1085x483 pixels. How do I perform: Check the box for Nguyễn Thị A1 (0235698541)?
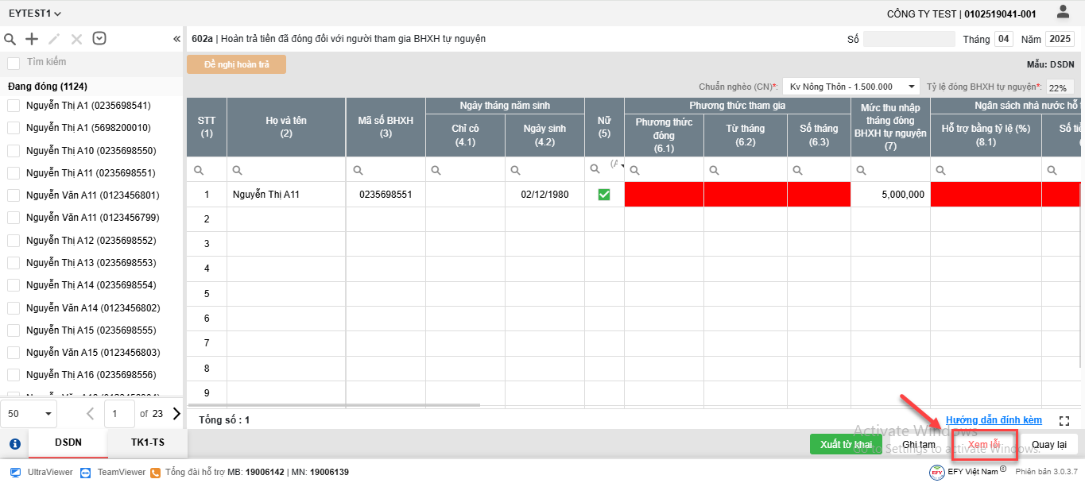14,106
